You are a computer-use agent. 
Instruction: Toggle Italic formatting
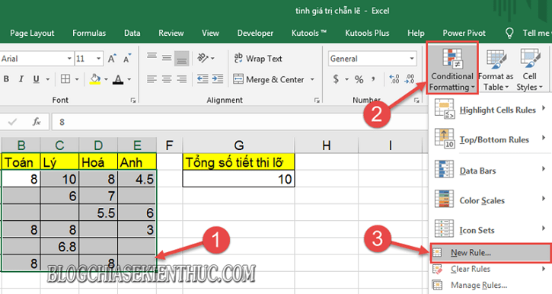tap(21, 79)
